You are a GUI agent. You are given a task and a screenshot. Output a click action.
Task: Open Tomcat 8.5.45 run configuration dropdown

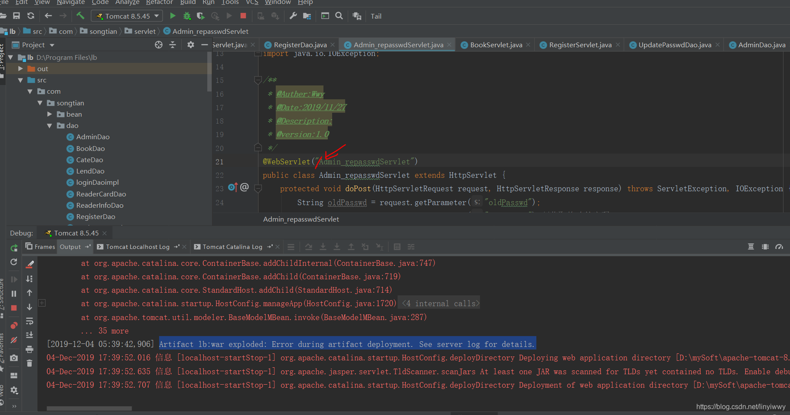tap(127, 16)
